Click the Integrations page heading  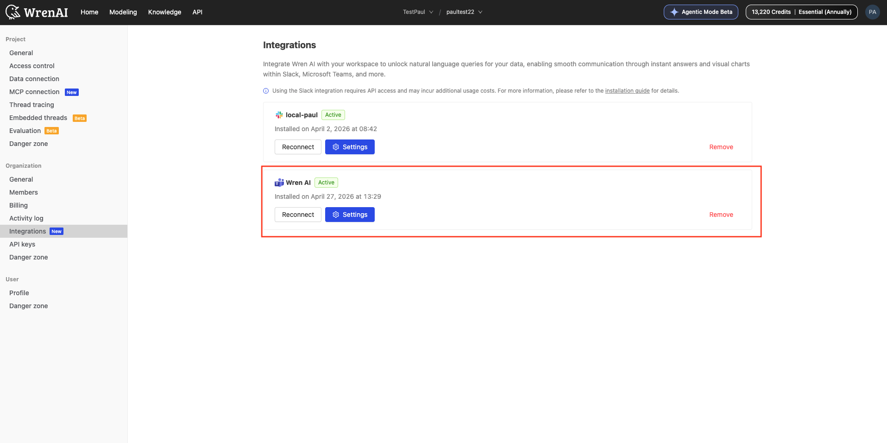coord(289,45)
